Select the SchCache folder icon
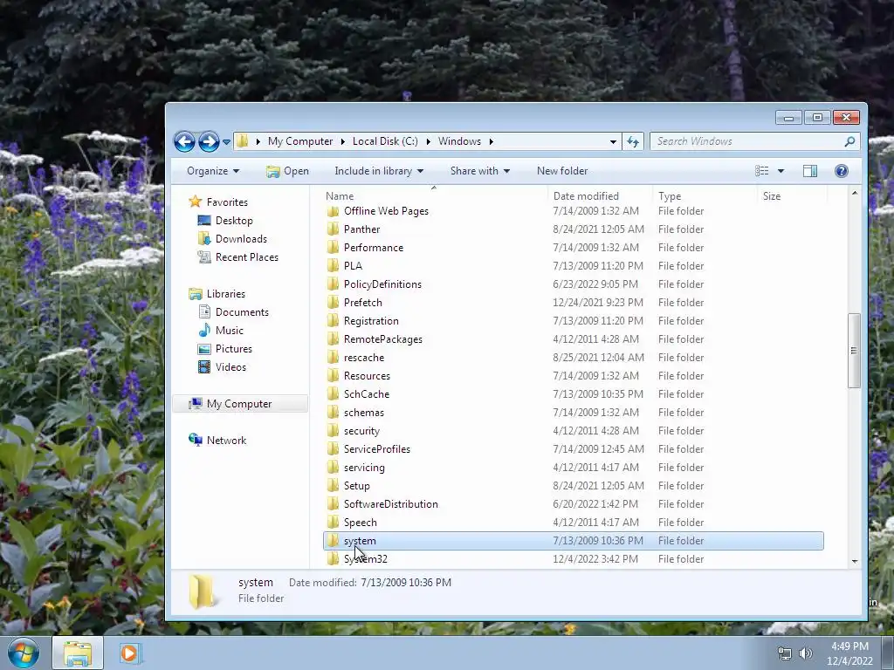 (333, 394)
